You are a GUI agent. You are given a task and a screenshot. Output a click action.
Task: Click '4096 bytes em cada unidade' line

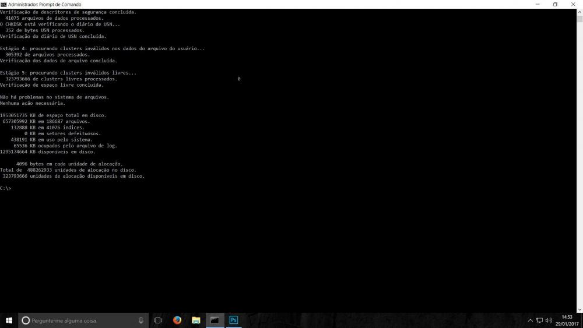[69, 164]
